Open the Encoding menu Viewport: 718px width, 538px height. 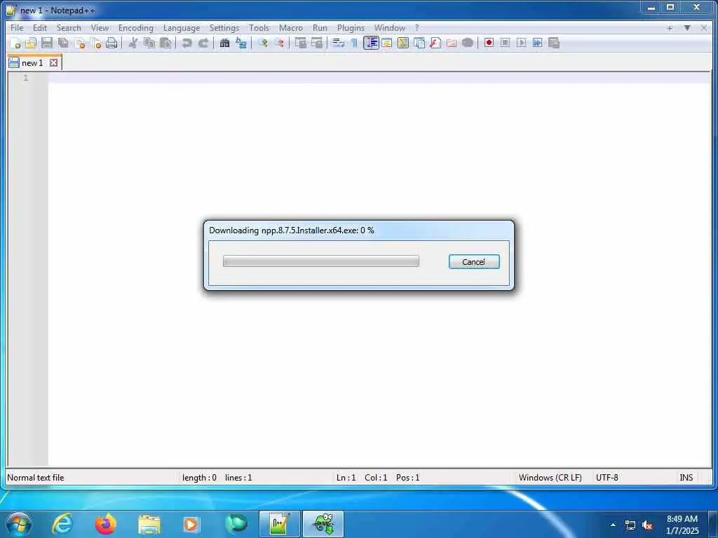click(x=136, y=28)
